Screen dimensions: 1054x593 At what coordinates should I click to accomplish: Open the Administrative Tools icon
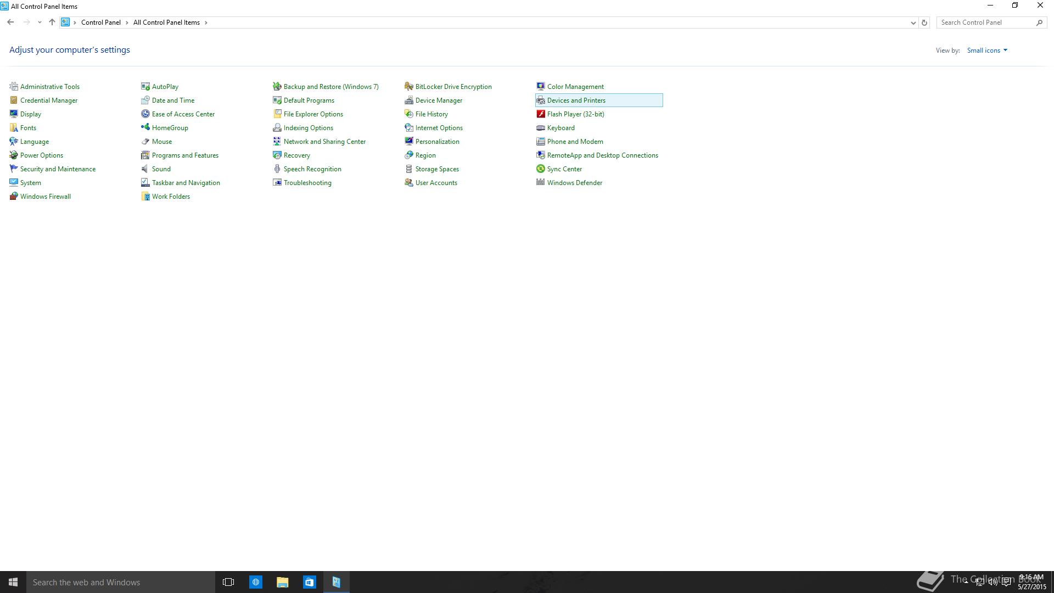[14, 86]
